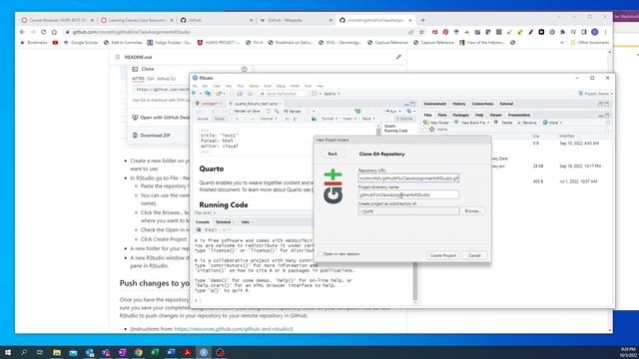Image resolution: width=639 pixels, height=359 pixels.
Task: Click the New File icon in RStudio toolbar
Action: tap(195, 94)
